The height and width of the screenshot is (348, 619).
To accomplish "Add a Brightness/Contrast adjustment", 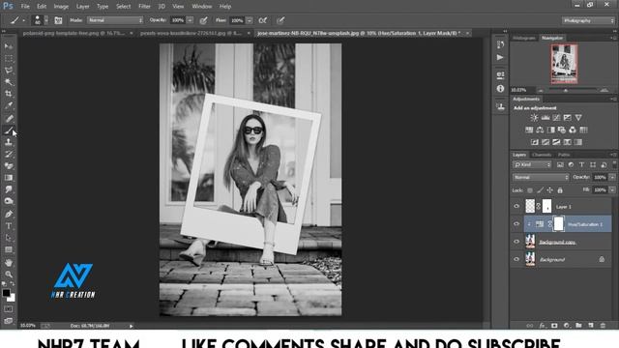I will point(534,118).
